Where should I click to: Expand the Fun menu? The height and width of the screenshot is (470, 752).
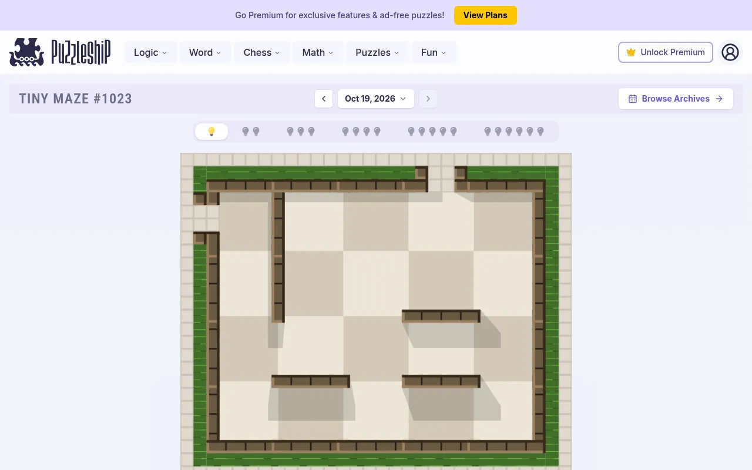(x=434, y=52)
